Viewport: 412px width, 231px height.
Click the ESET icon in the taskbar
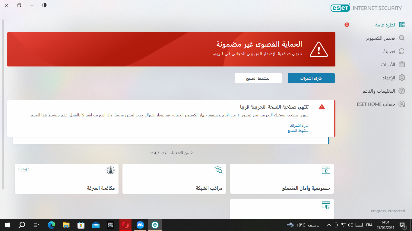(155, 225)
